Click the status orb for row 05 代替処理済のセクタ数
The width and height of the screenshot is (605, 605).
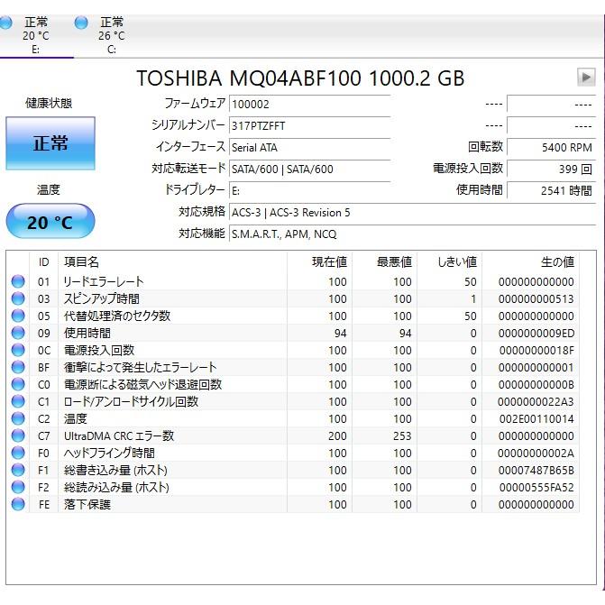[x=18, y=316]
